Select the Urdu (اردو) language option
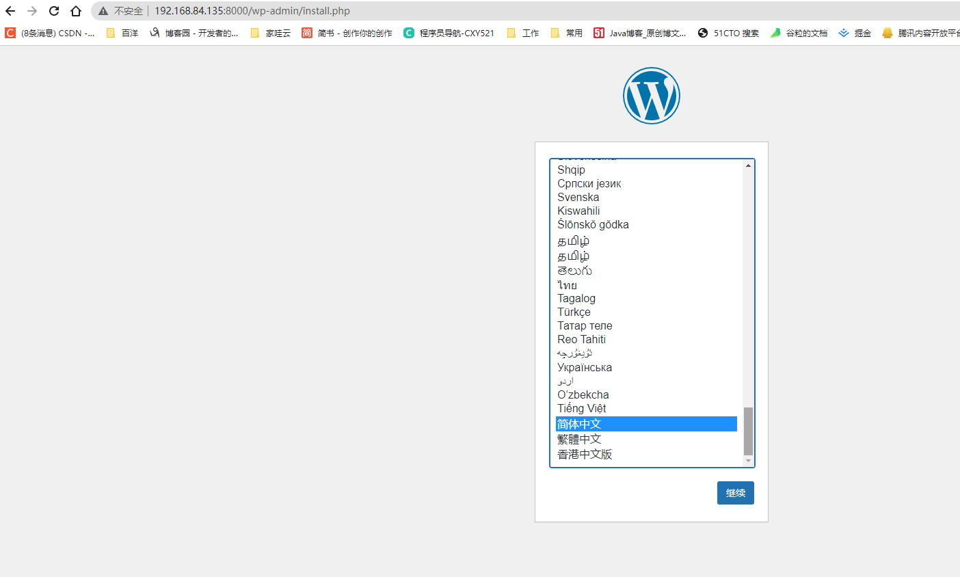The image size is (960, 577). 646,381
